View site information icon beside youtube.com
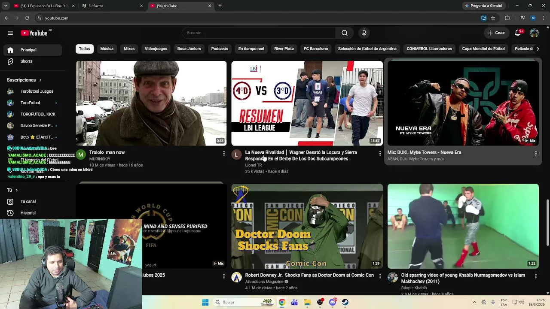The height and width of the screenshot is (309, 550). [x=39, y=18]
